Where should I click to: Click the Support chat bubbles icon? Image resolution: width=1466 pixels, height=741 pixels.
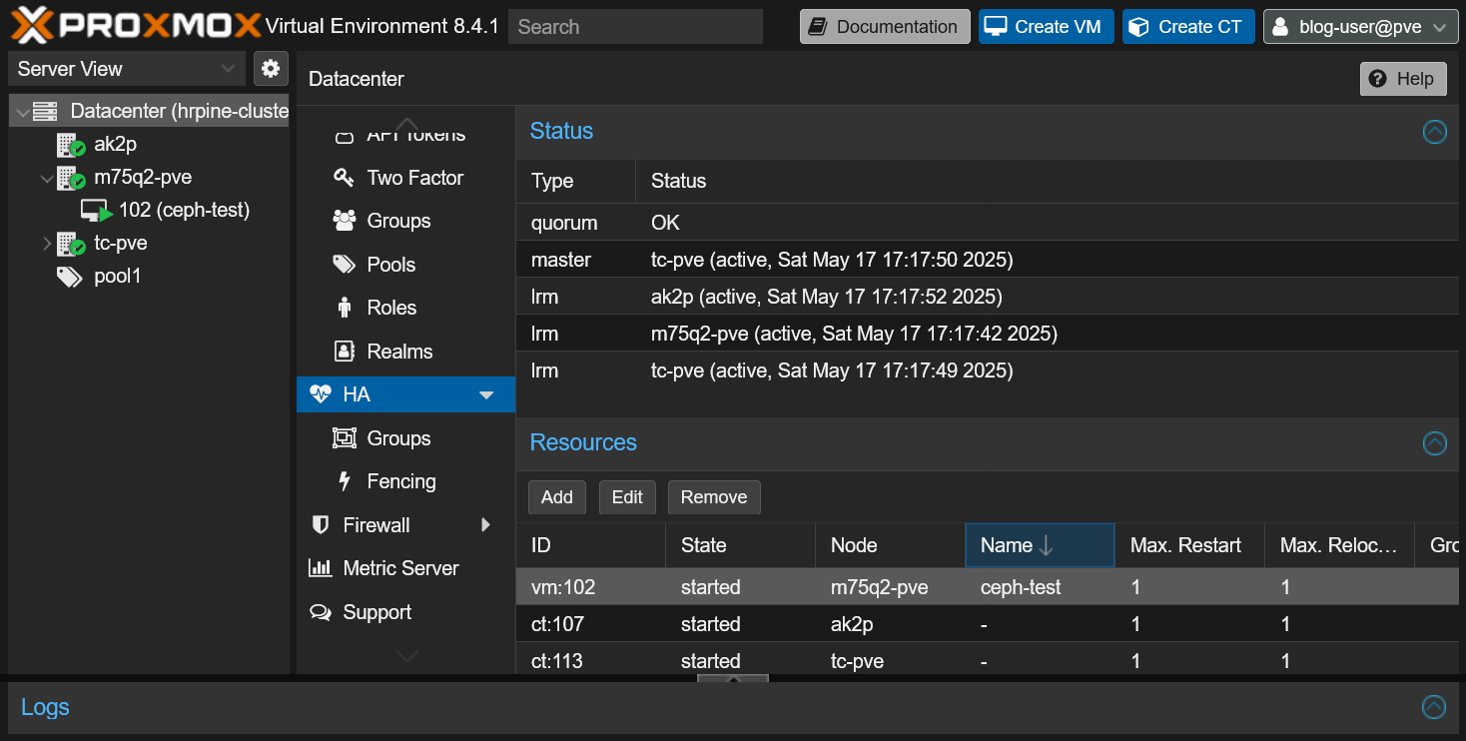pyautogui.click(x=321, y=612)
